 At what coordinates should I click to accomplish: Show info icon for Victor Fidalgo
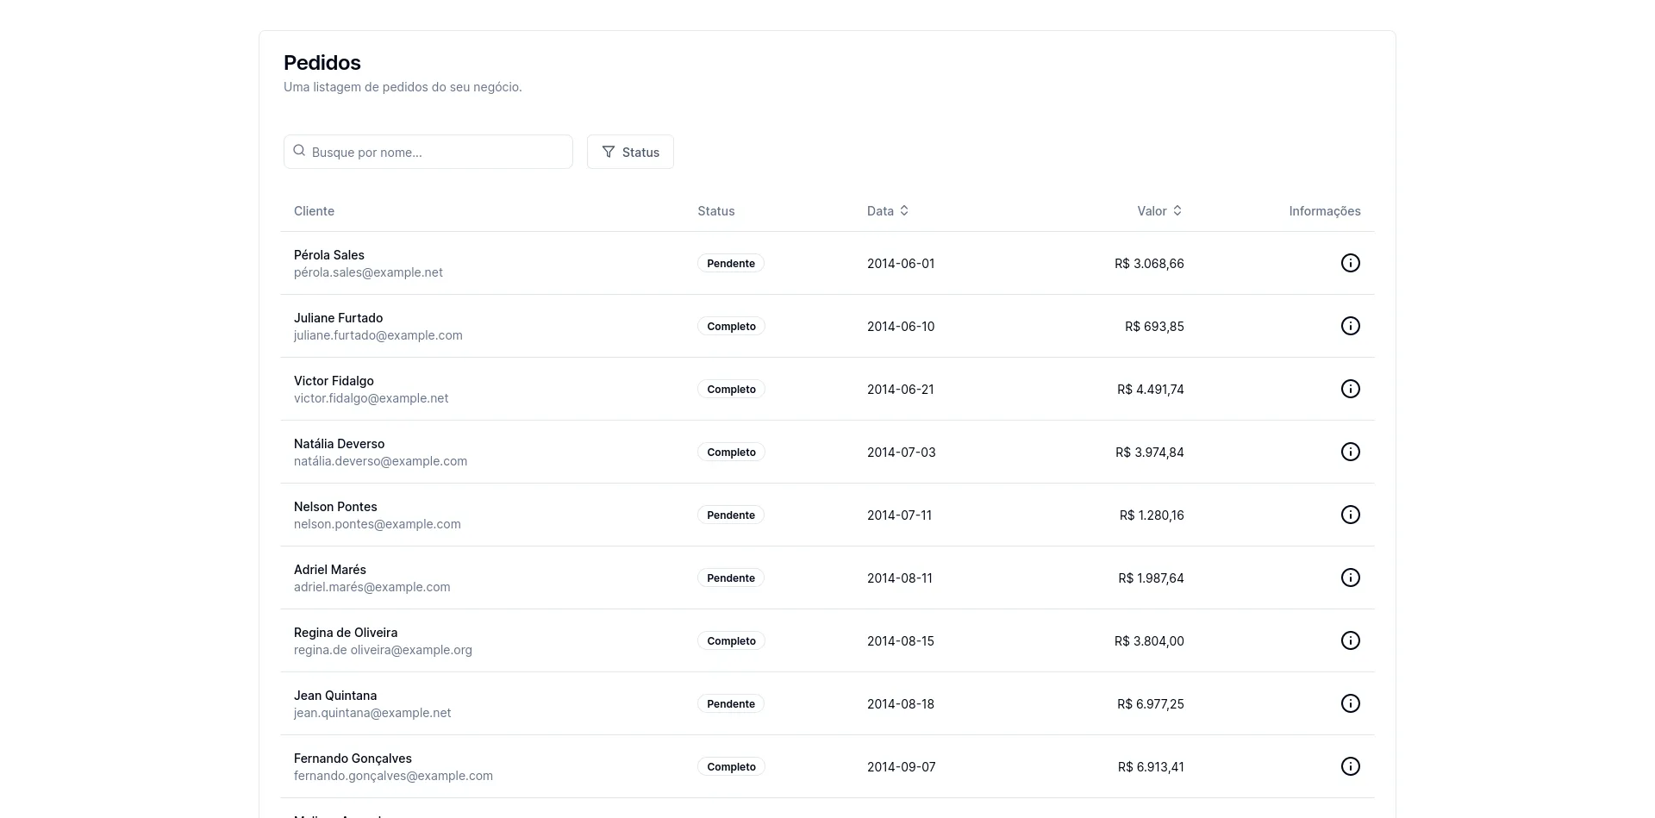pos(1350,389)
